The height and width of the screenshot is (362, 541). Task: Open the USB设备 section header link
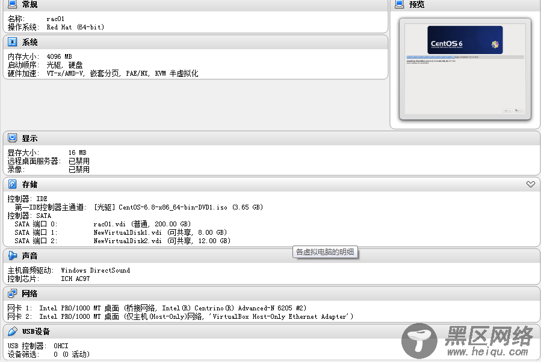36,332
